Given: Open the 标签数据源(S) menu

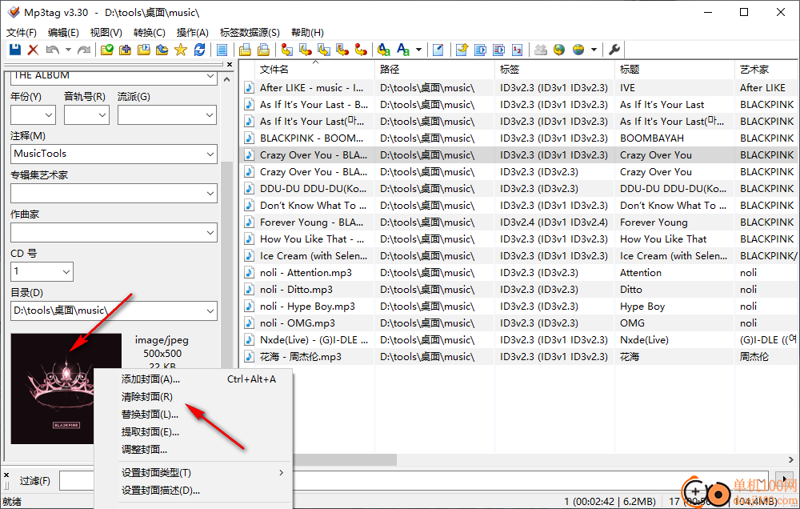Looking at the screenshot, I should click(x=250, y=33).
